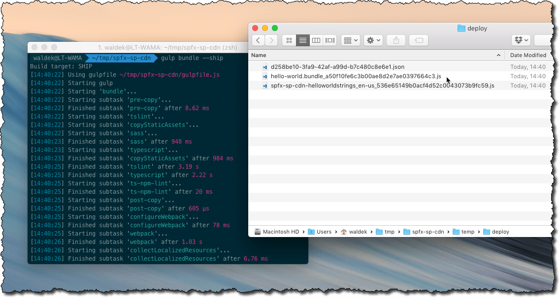Click the Tag icon in the toolbar
Screen dimensions: 560x298
click(x=418, y=40)
